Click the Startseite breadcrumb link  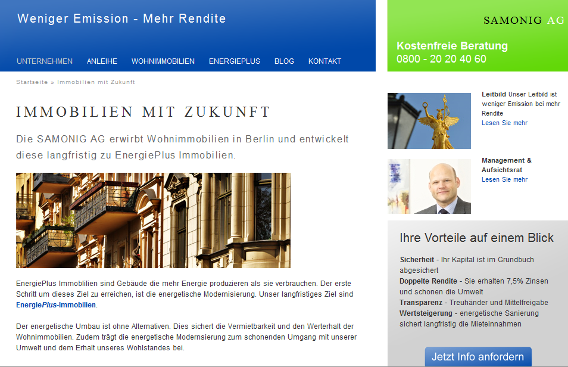point(32,82)
